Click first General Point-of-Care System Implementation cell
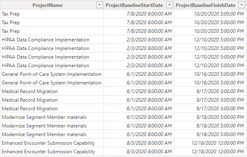The width and height of the screenshot is (247, 157). (x=52, y=74)
